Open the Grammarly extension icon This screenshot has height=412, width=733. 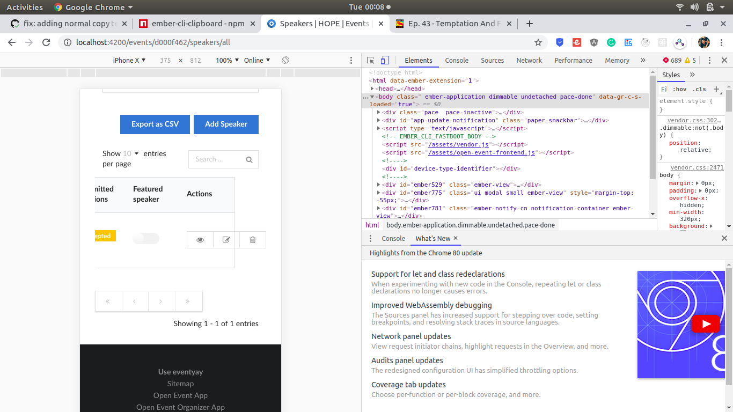click(x=611, y=42)
